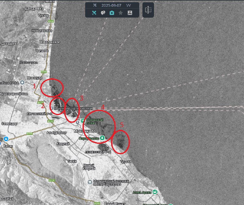Click the teal satellite icon in toolbar

[94, 13]
